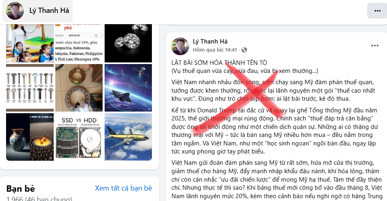Click Xem tất cả bạn bè link
387x201 pixels.
[123, 188]
